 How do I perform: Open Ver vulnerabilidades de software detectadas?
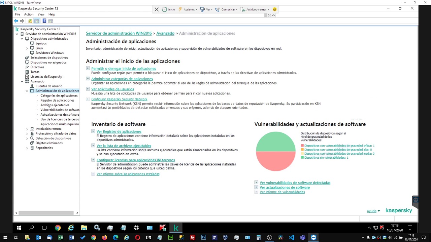295,183
